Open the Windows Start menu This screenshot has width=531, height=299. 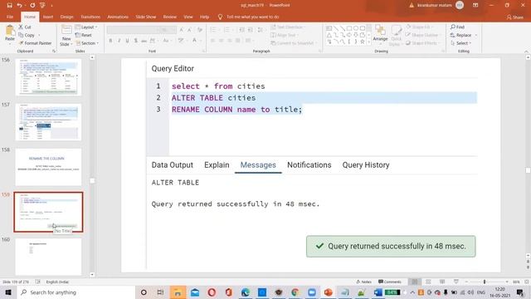click(8, 292)
